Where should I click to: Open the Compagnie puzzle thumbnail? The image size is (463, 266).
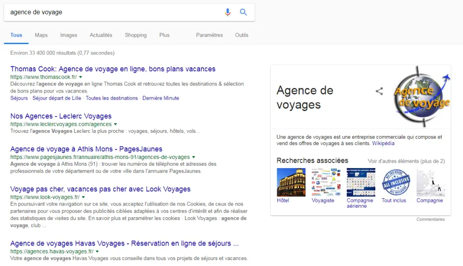[431, 182]
